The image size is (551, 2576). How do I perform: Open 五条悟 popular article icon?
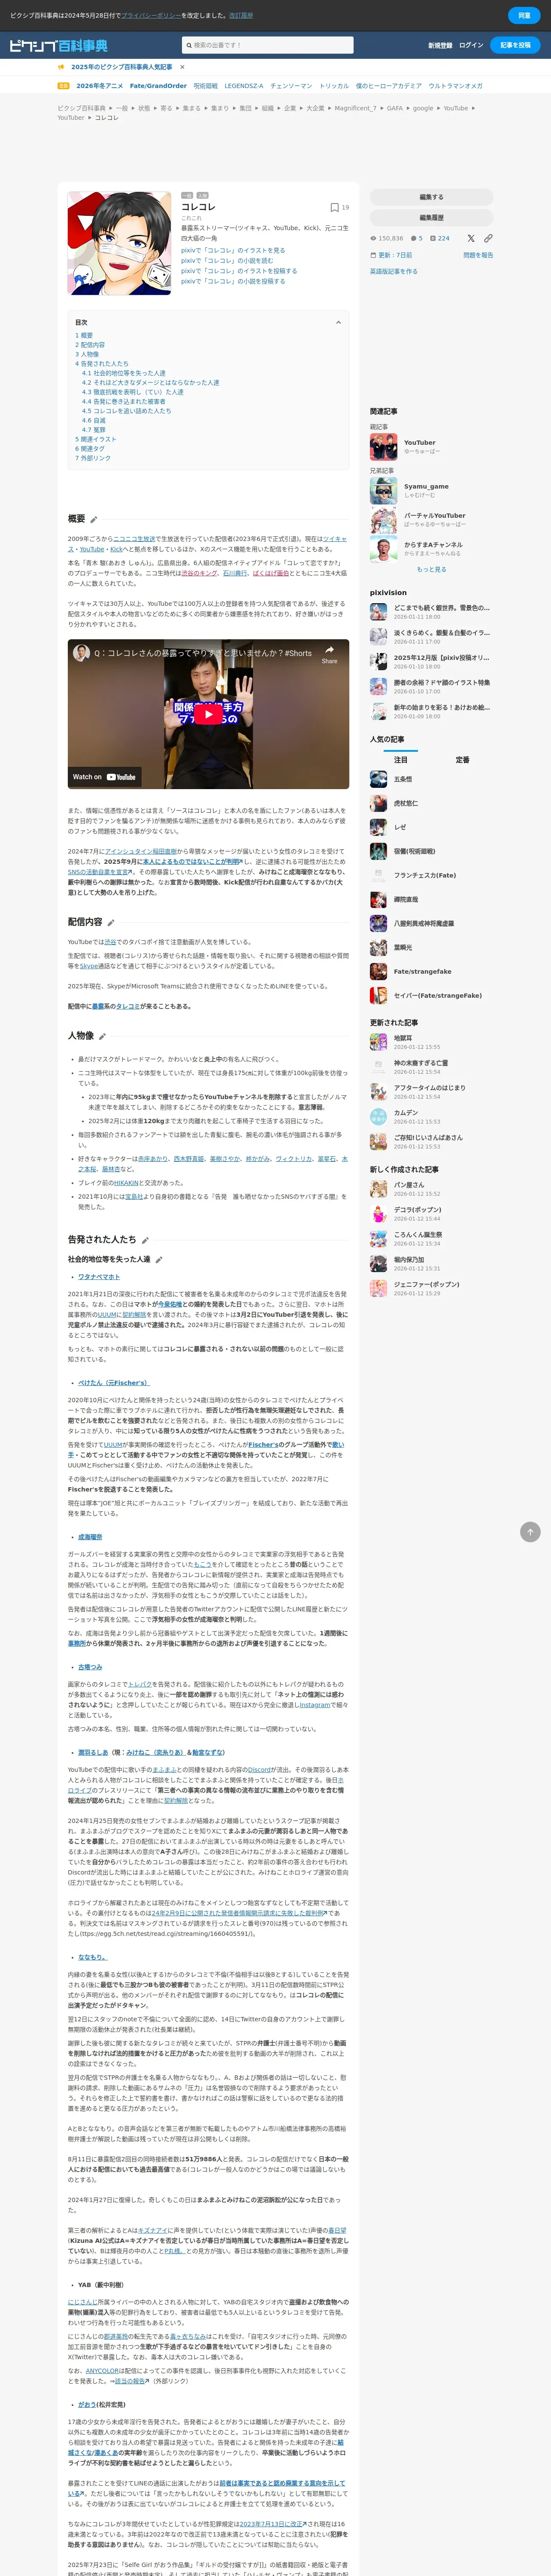point(378,779)
